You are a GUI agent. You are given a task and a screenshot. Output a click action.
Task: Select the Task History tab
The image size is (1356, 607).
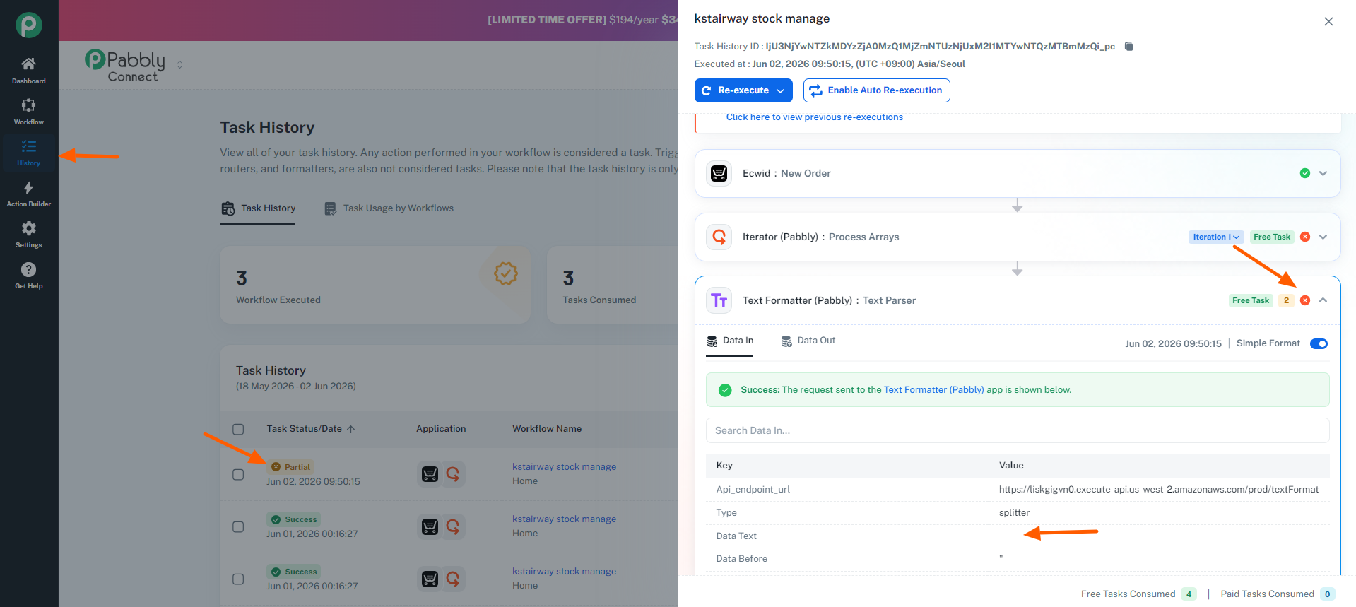pos(258,208)
